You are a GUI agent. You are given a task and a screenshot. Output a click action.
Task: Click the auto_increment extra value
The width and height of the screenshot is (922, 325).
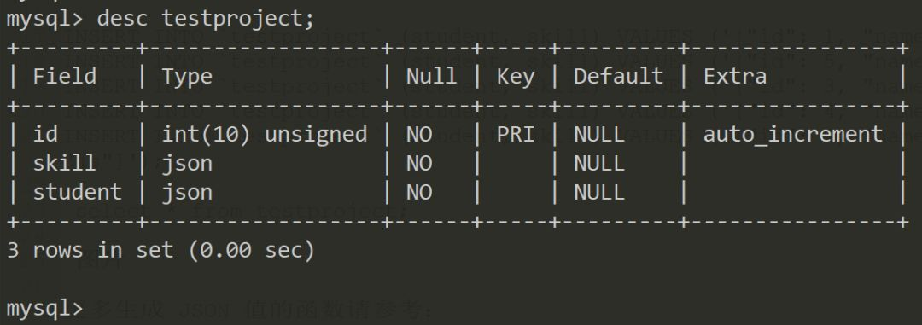[x=793, y=135]
